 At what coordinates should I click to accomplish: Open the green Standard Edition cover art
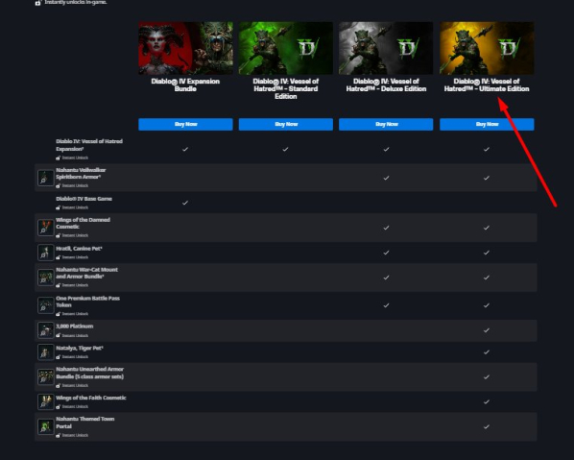pyautogui.click(x=286, y=48)
